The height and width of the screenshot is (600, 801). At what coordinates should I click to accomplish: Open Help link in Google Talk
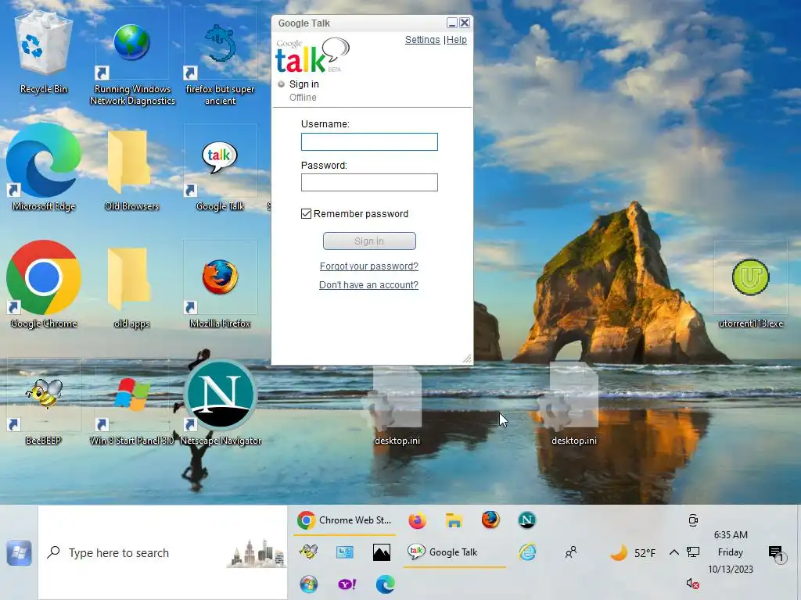click(457, 40)
